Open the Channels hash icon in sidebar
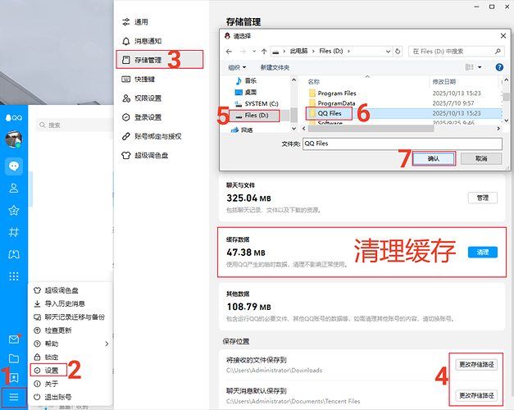Viewport: 514px width, 410px height. point(14,232)
